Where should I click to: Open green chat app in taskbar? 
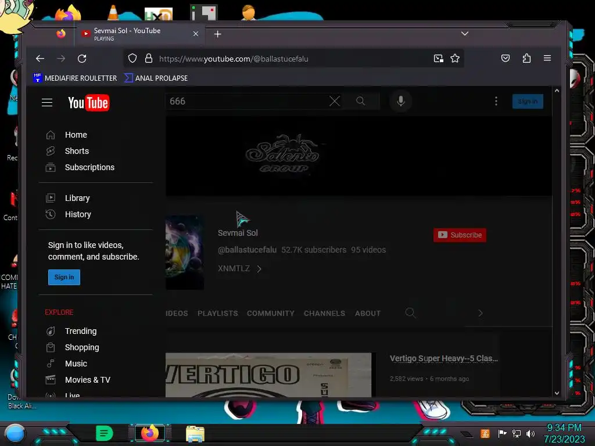[104, 433]
